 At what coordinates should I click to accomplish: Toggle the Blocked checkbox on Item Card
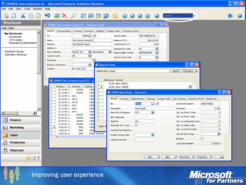202,139
